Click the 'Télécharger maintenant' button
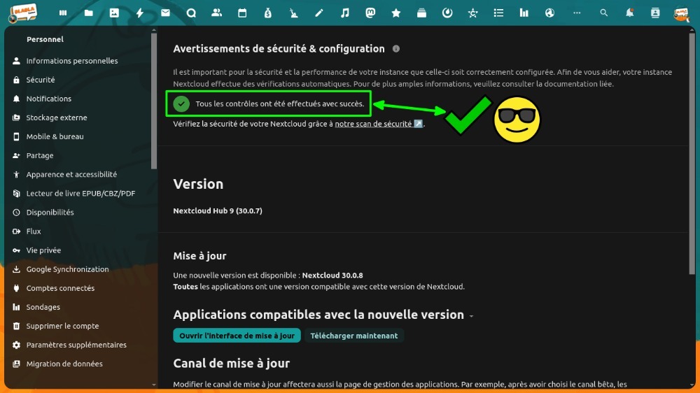This screenshot has width=700, height=393. click(353, 336)
